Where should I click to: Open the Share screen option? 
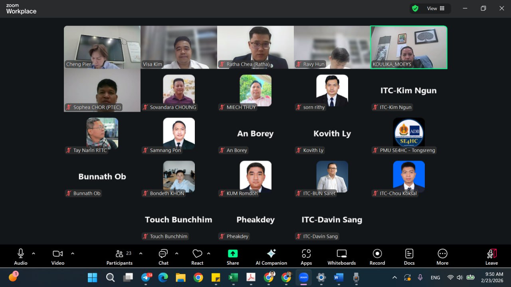[x=233, y=256]
